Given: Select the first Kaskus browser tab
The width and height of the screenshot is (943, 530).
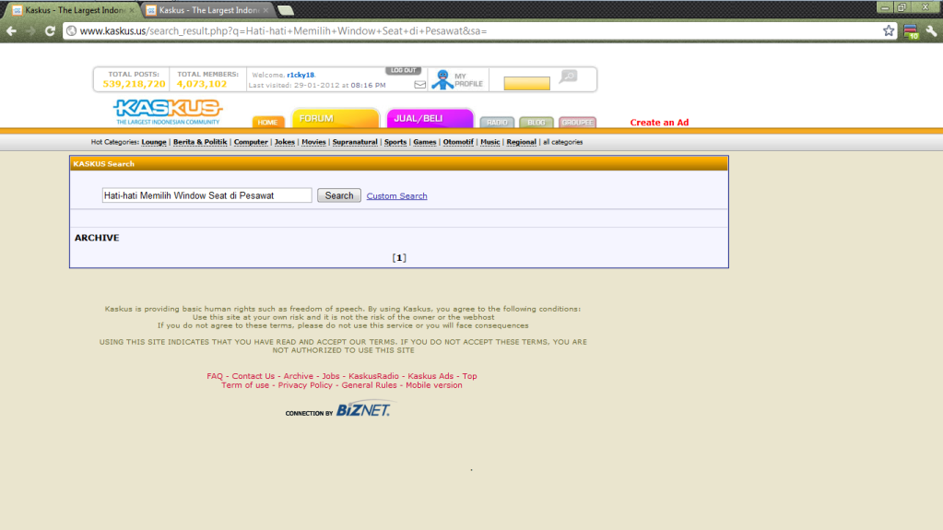Looking at the screenshot, I should (74, 10).
